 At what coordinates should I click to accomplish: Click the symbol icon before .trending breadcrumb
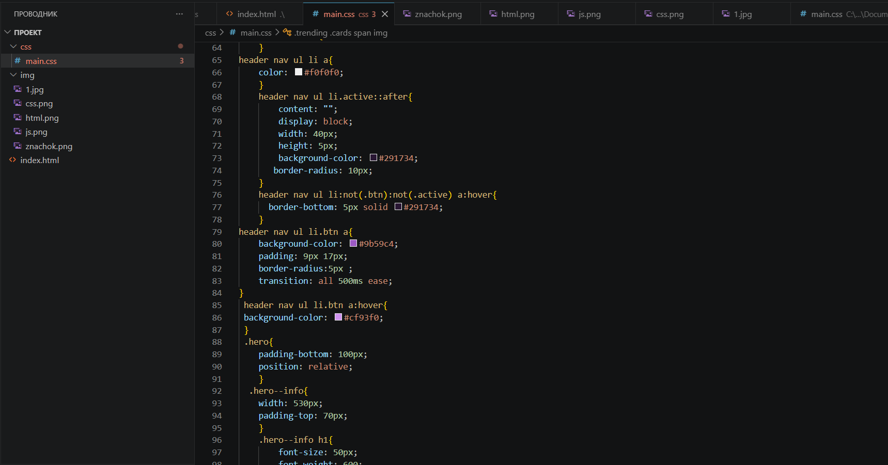(287, 33)
